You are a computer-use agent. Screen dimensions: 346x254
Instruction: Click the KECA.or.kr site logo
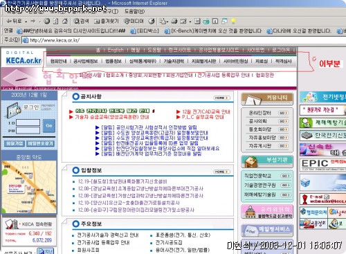pyautogui.click(x=24, y=61)
